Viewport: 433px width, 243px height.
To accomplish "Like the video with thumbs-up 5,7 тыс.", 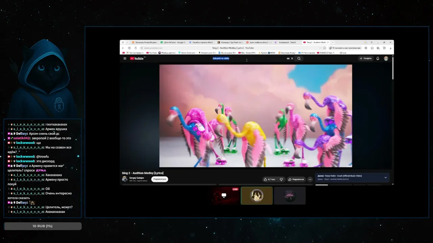I will click(270, 179).
